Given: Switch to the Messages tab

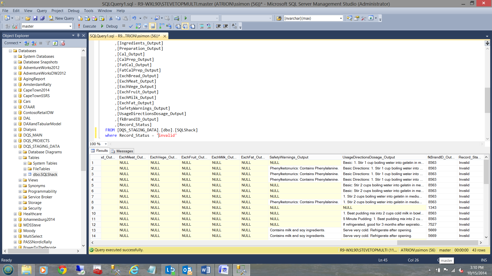Looking at the screenshot, I should [122, 151].
